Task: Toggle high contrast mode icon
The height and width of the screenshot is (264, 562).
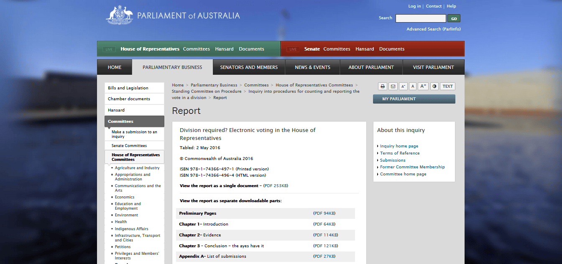Action: (x=434, y=86)
